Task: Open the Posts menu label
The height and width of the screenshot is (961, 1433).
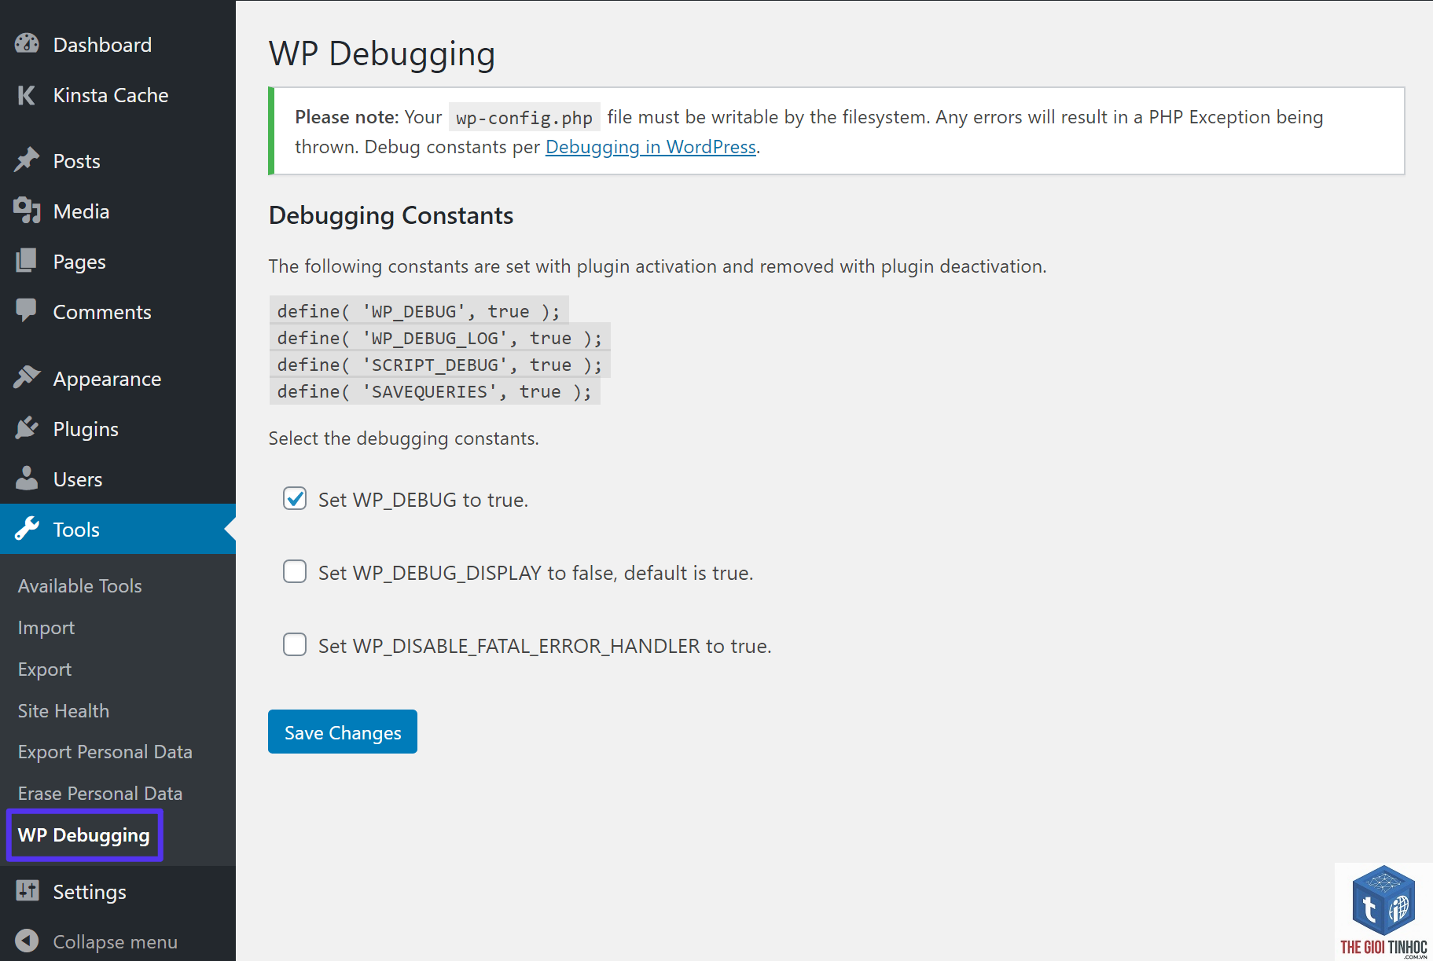Action: [x=77, y=161]
